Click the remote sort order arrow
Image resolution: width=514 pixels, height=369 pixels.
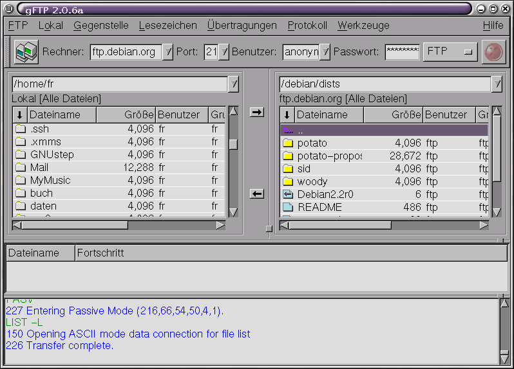tap(287, 115)
